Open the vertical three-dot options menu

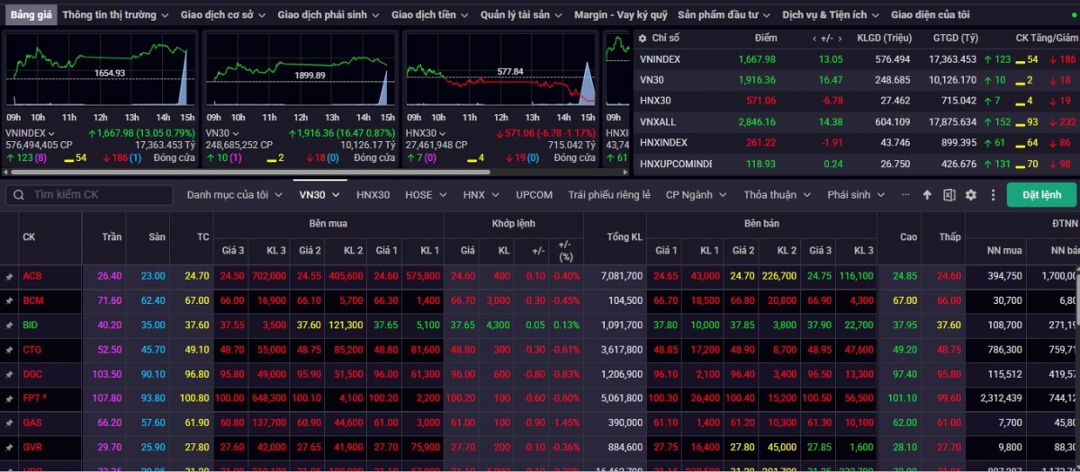[x=993, y=195]
